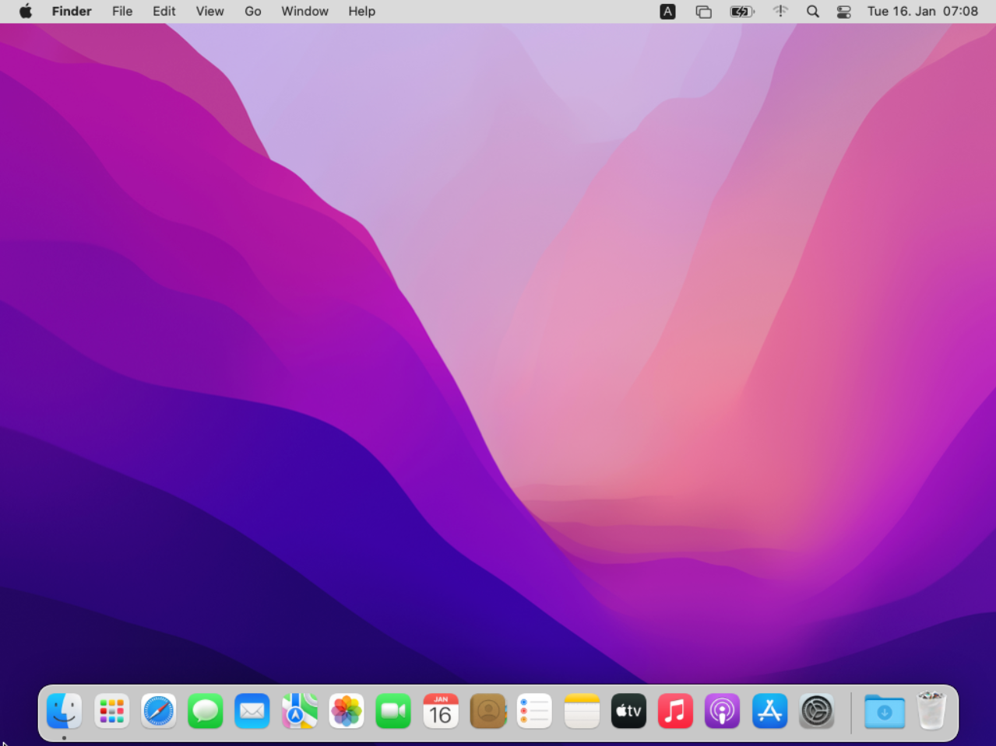Toggle Control Center in the menu bar
996x746 pixels.
tap(843, 11)
